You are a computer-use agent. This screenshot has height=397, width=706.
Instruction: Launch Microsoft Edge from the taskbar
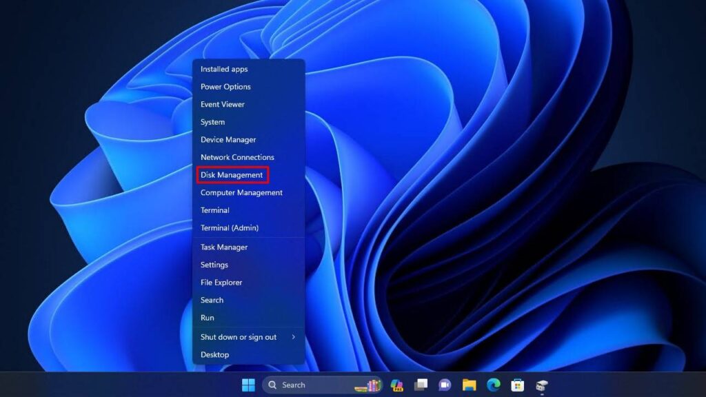(x=494, y=385)
